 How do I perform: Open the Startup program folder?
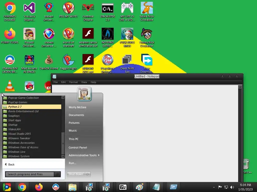pos(32,125)
